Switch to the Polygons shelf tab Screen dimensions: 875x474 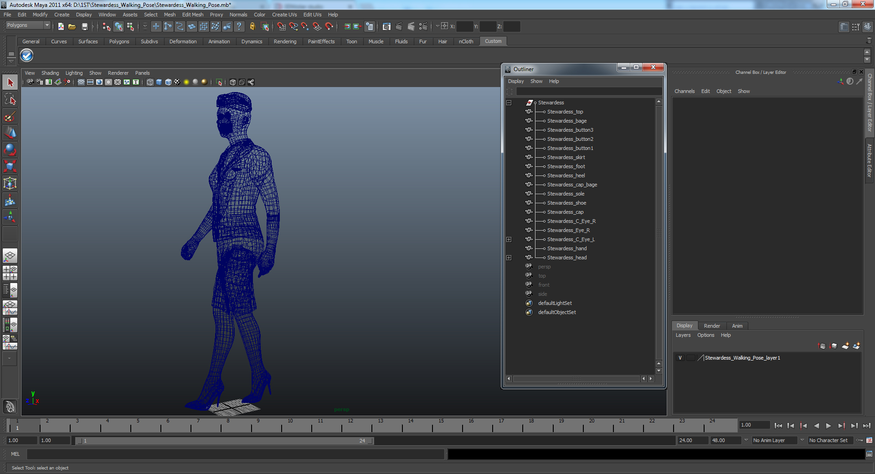pos(119,41)
